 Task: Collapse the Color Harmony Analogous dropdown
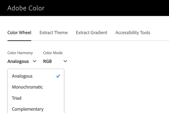coord(22,61)
